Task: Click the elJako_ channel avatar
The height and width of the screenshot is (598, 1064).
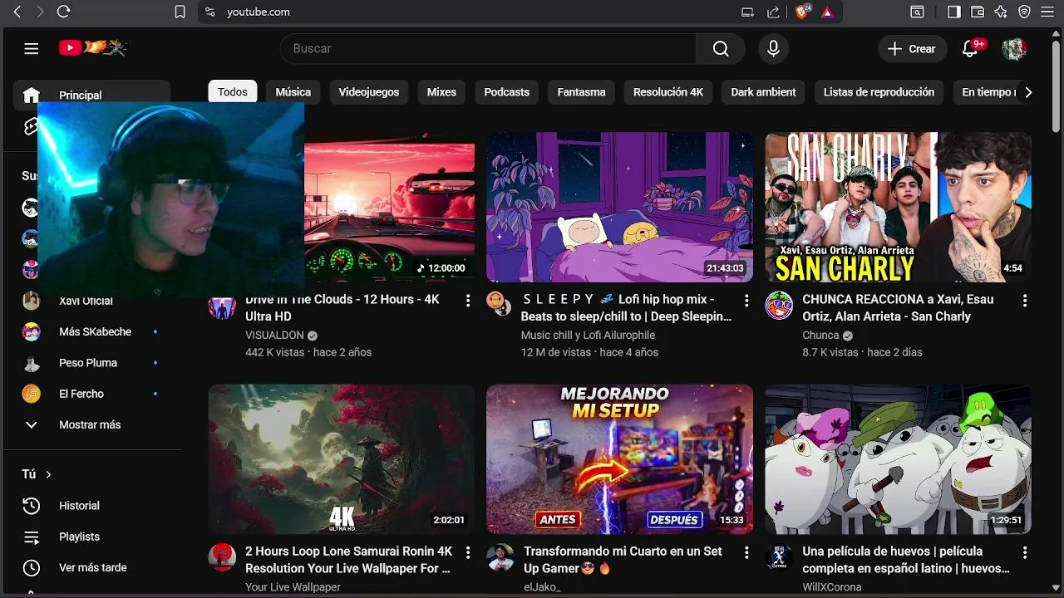Action: [500, 557]
